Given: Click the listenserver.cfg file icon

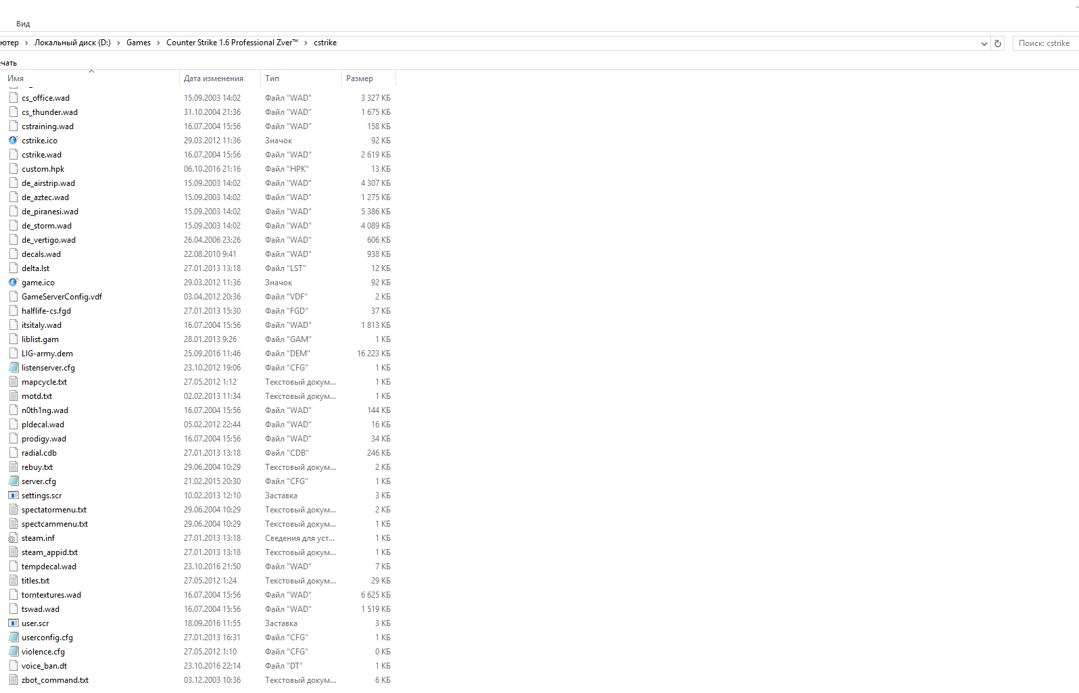Looking at the screenshot, I should [13, 368].
